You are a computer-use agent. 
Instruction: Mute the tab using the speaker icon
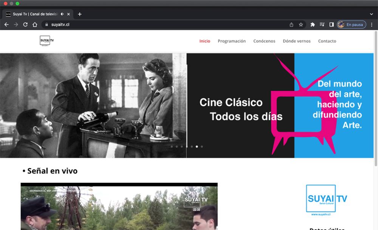tap(62, 14)
